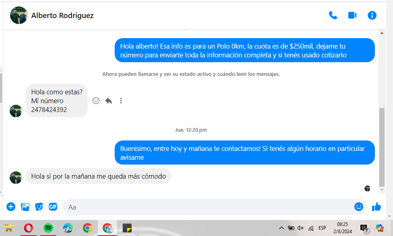Open emoji picker in message box

(x=358, y=207)
